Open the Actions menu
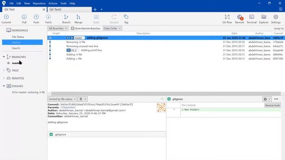Screen dimensions: 285x160 pos(53,3)
